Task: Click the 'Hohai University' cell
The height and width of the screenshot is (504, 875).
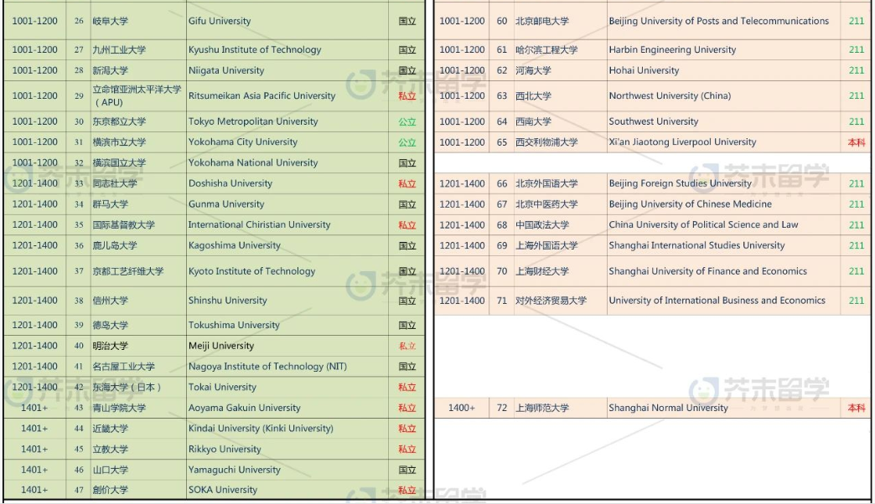Action: (724, 71)
